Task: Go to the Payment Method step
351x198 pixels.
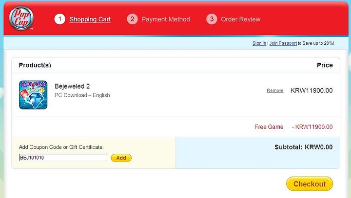Action: [x=166, y=19]
